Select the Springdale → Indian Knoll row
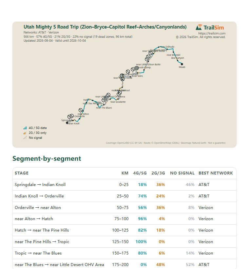249x269 pixels. tap(125, 185)
